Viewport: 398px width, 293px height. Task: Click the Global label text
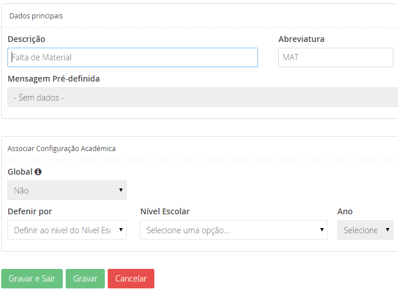point(20,172)
